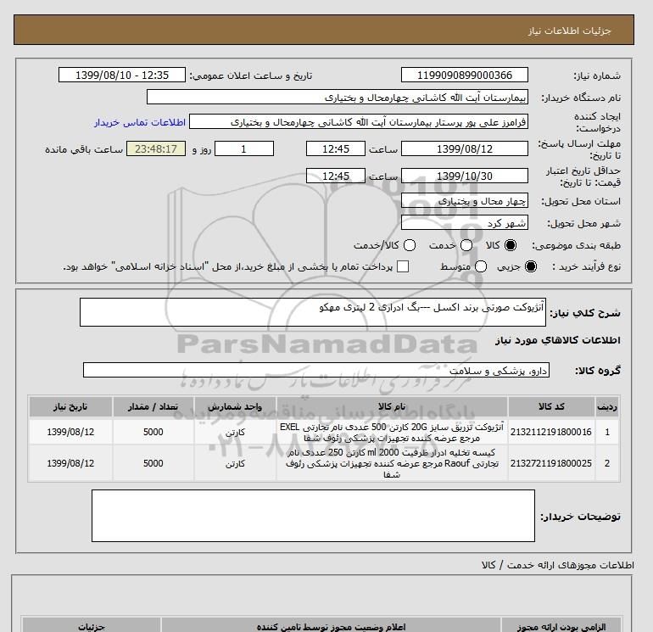Choose جزیی purchase process radio
This screenshot has width=653, height=632.
(x=531, y=266)
